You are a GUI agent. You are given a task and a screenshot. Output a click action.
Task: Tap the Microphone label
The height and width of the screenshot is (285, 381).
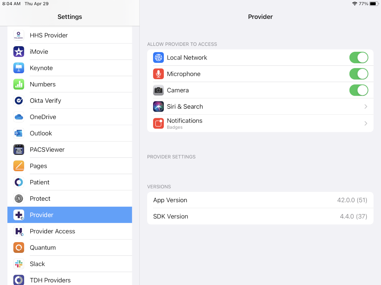click(x=184, y=74)
